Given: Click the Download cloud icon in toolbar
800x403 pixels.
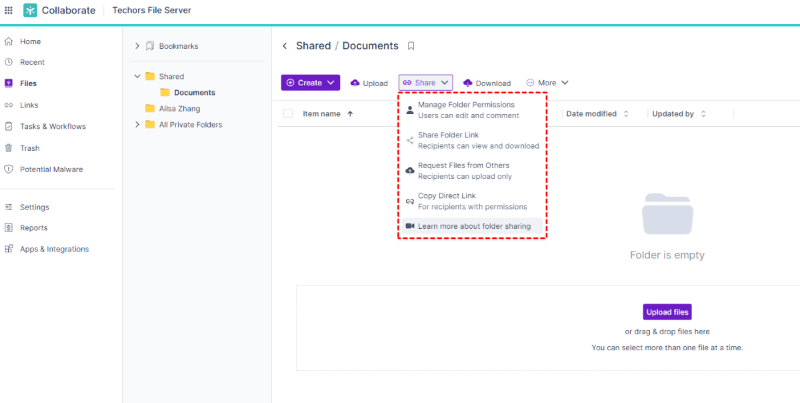Looking at the screenshot, I should (x=468, y=83).
